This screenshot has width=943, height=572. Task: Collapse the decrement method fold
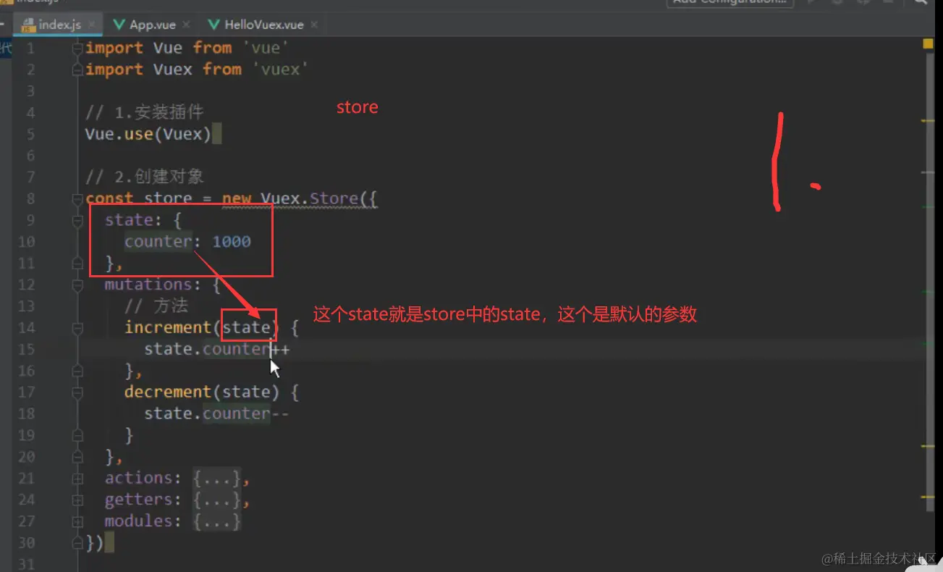[x=78, y=392]
